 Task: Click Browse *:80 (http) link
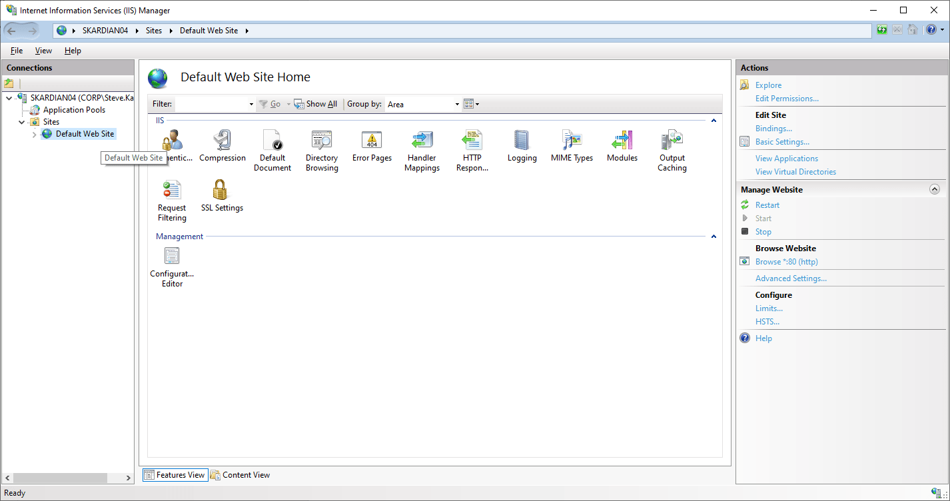click(x=787, y=261)
